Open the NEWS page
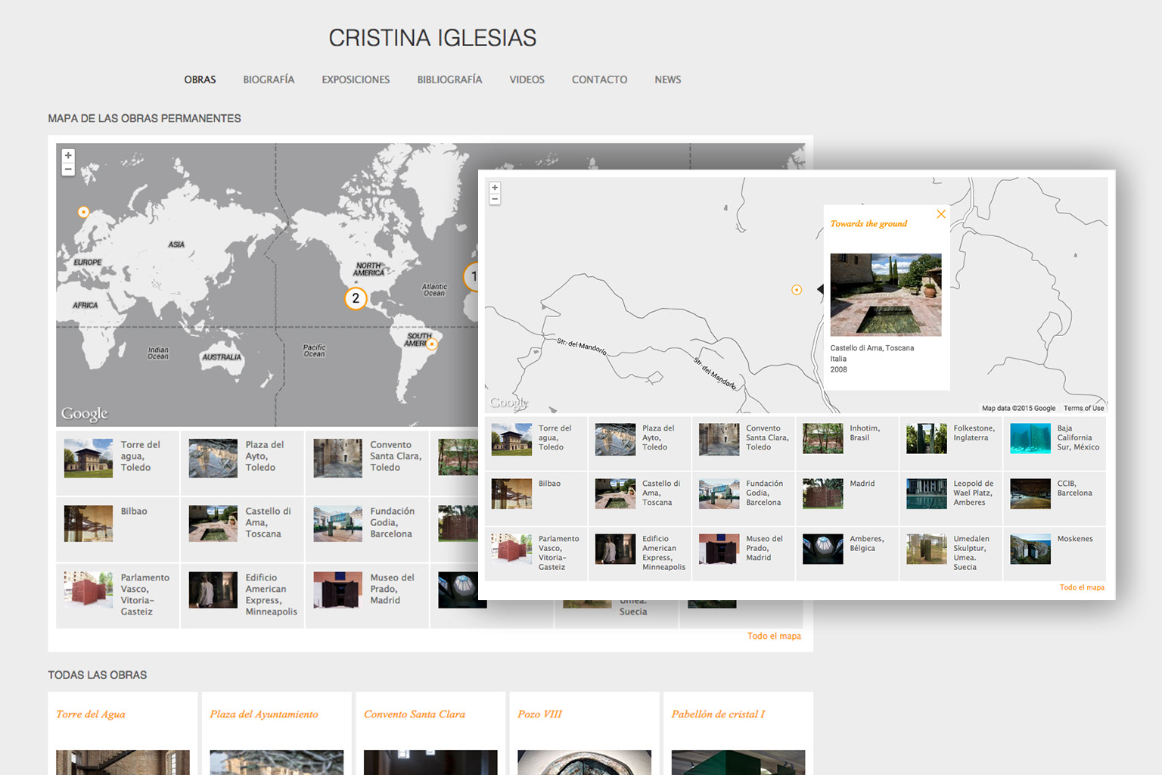Screen dimensions: 1162x775 click(x=668, y=79)
